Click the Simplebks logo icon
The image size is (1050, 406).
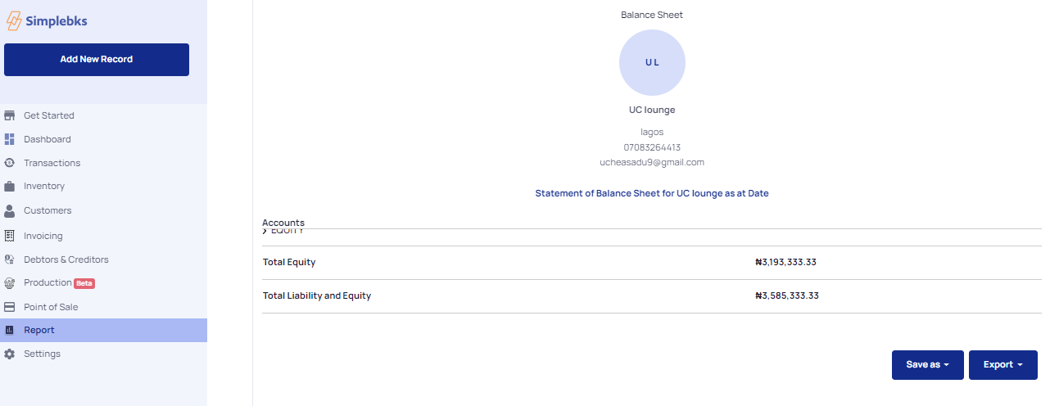click(14, 21)
